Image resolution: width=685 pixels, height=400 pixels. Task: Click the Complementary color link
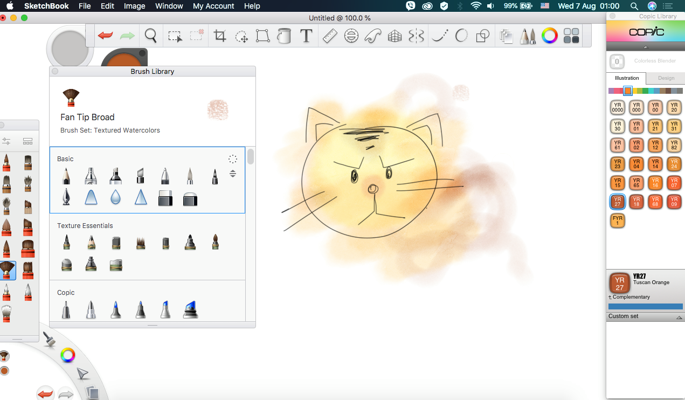pyautogui.click(x=631, y=297)
